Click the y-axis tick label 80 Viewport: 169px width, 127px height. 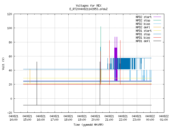(x=10, y=42)
